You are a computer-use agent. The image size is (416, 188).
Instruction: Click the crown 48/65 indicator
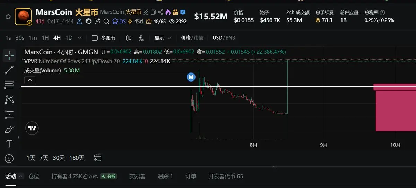coord(156,21)
